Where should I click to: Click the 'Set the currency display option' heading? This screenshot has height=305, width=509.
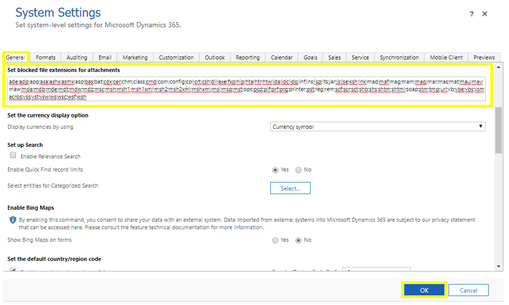pyautogui.click(x=48, y=115)
